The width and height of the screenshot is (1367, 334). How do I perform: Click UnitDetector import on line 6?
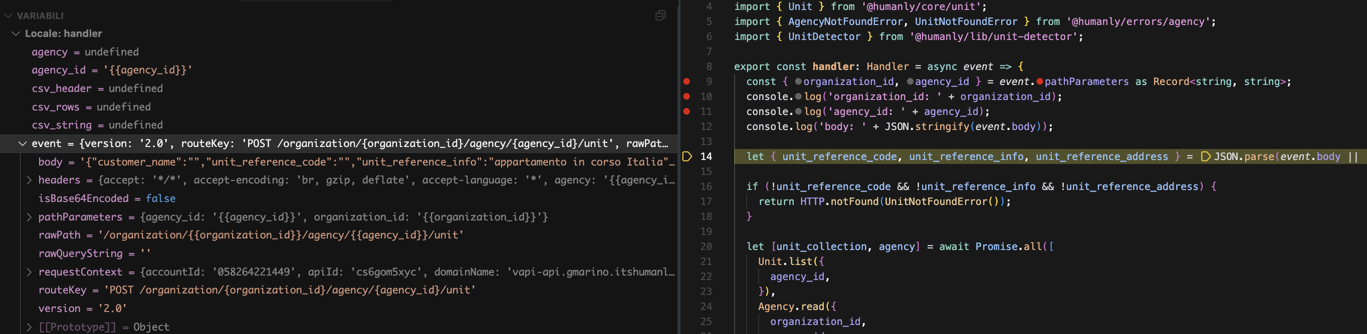[824, 36]
